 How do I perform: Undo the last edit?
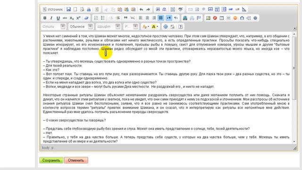coord(141,9)
